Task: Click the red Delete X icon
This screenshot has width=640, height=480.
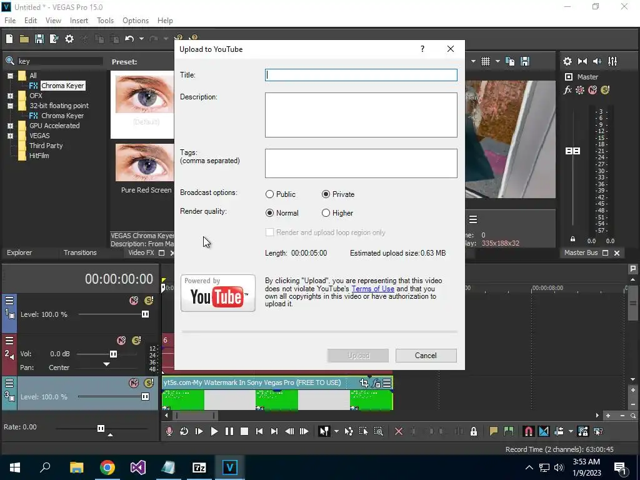Action: tap(399, 431)
